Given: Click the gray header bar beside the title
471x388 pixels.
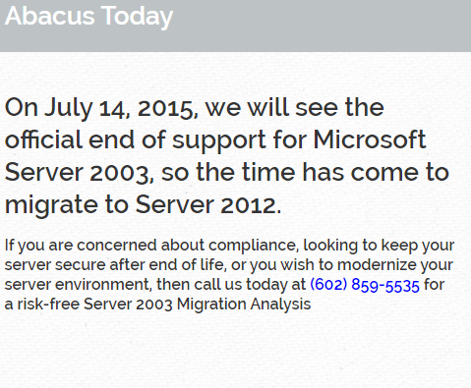Looking at the screenshot, I should pyautogui.click(x=322, y=26).
